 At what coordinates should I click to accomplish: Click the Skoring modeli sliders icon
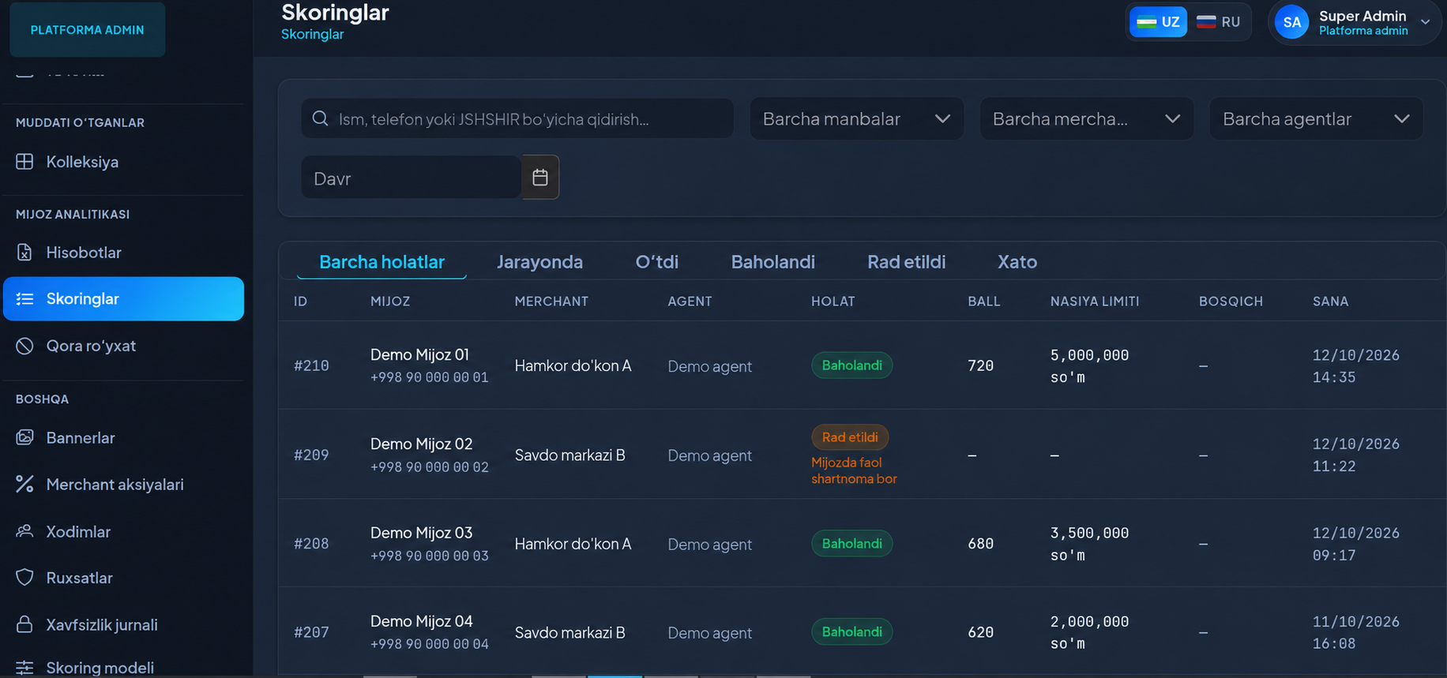[24, 668]
